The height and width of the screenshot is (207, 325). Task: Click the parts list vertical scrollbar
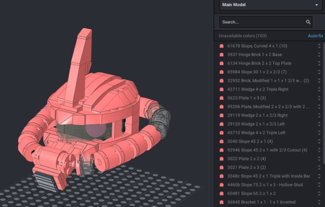pyautogui.click(x=324, y=102)
